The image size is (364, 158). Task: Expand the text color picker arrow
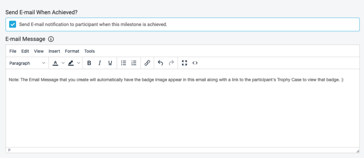63,63
